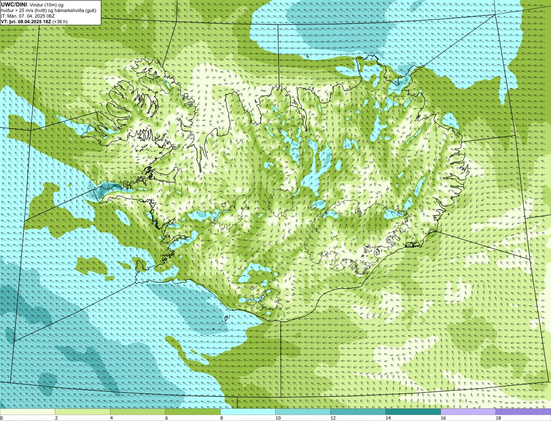This screenshot has height=421, width=551.
Task: Click the '4' label on the color scale
Action: pyautogui.click(x=111, y=418)
